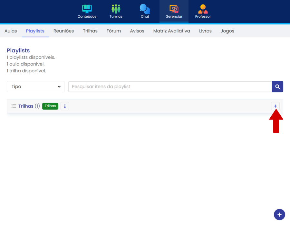Open the Trilhas (1) playlist link

[29, 106]
